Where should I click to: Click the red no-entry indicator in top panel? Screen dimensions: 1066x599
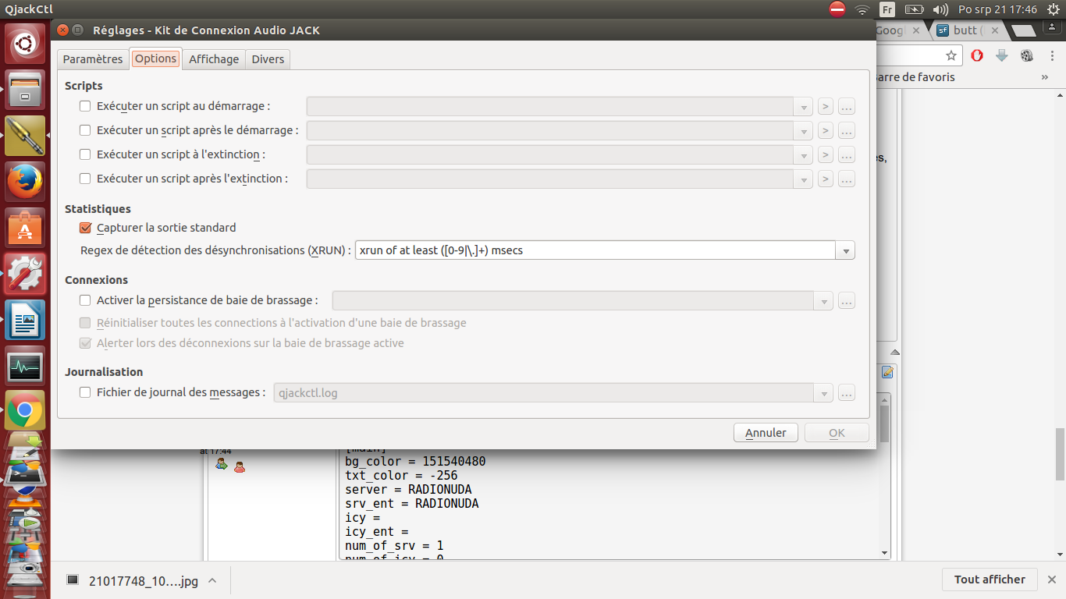coord(837,9)
